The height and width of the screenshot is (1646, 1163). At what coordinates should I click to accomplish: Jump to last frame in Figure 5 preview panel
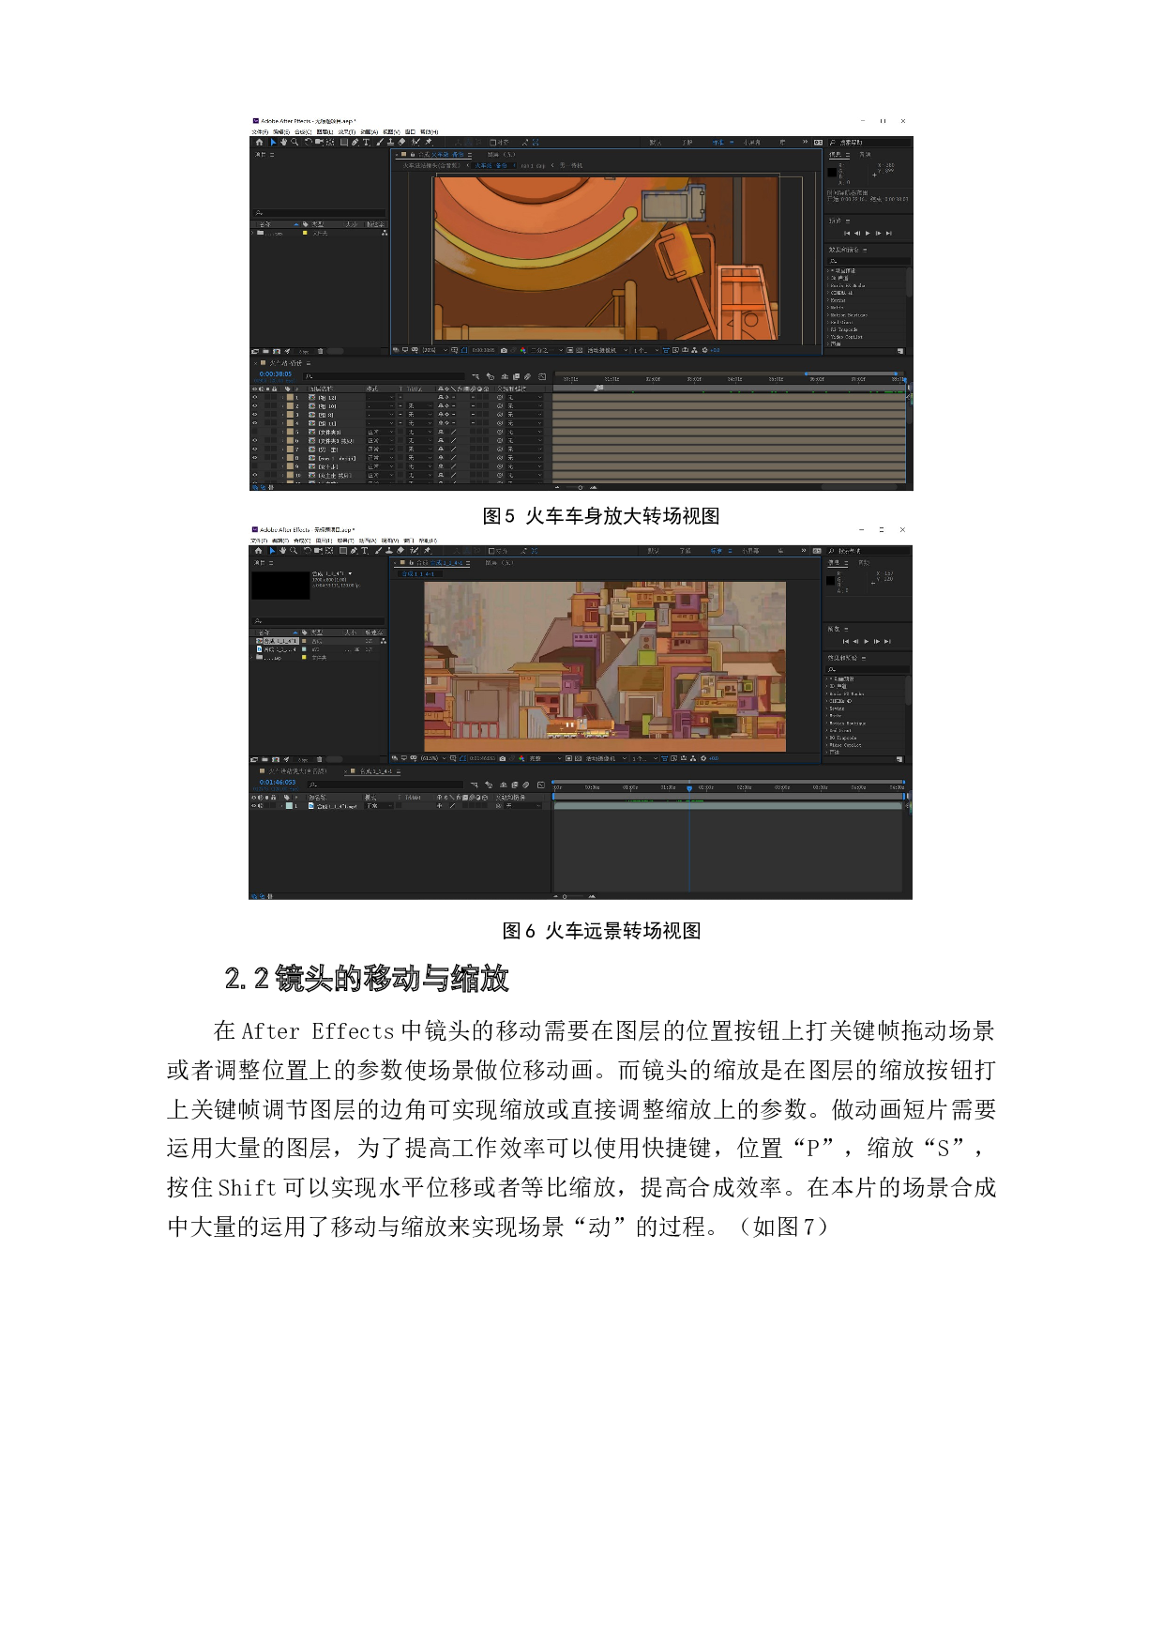889,233
